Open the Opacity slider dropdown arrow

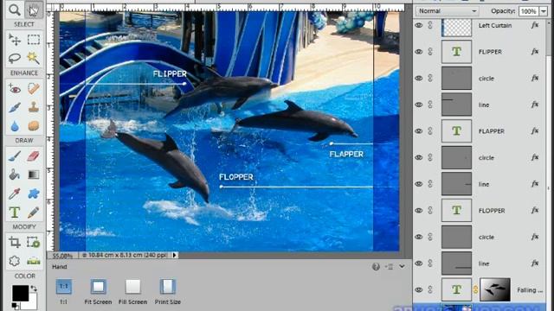pyautogui.click(x=543, y=11)
